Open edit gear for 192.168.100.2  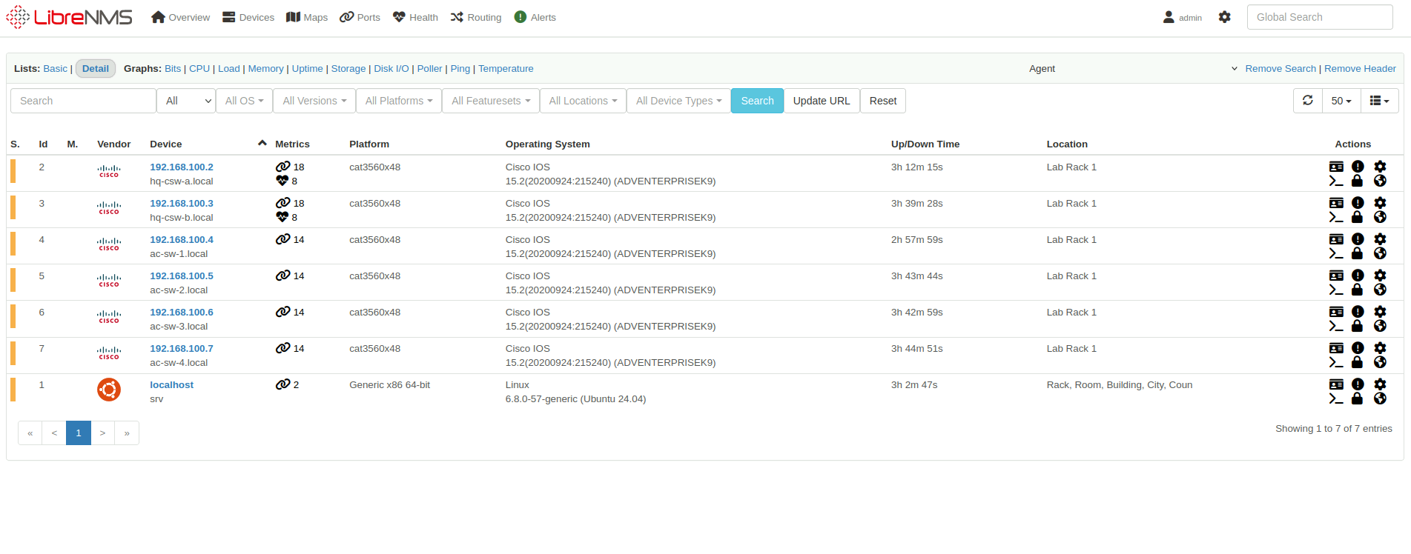1380,167
